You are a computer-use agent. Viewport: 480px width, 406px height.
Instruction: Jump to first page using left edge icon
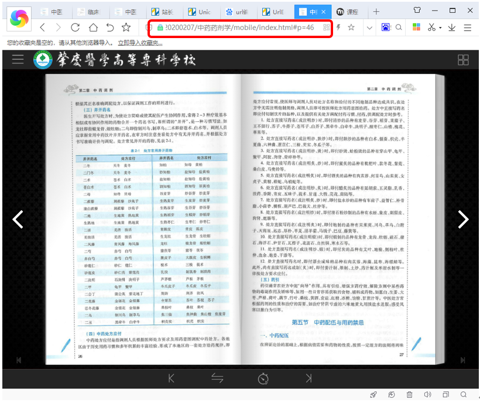click(x=19, y=360)
